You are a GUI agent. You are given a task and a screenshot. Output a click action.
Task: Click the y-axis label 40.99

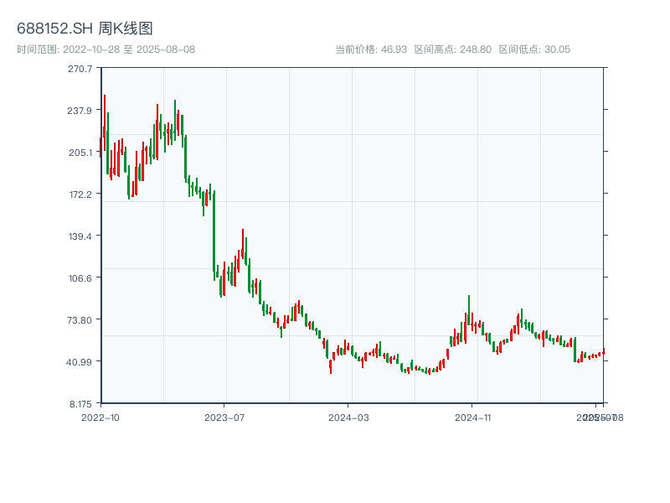79,362
